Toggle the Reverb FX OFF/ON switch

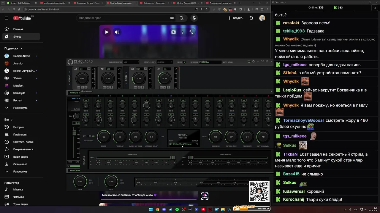(x=90, y=136)
